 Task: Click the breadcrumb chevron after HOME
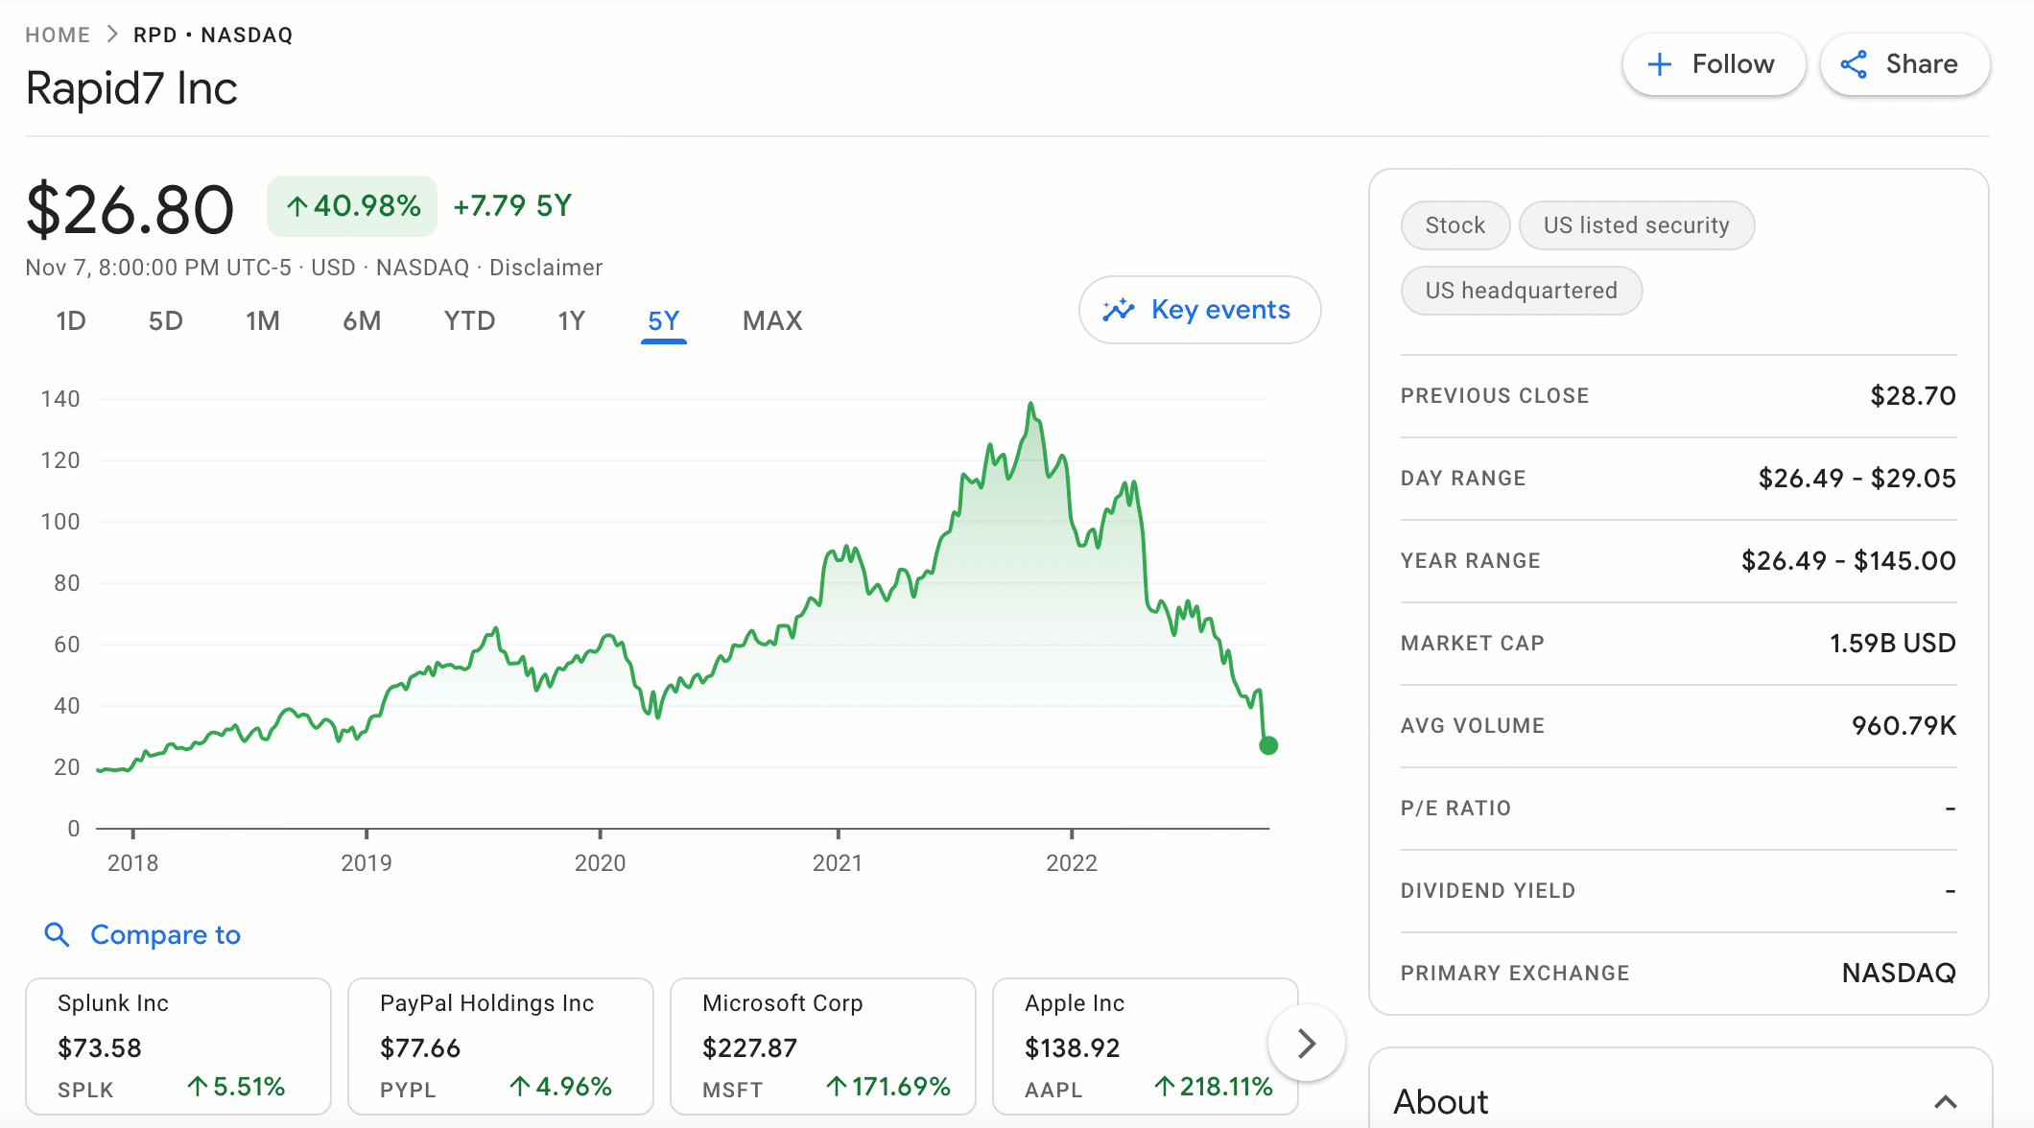point(112,35)
